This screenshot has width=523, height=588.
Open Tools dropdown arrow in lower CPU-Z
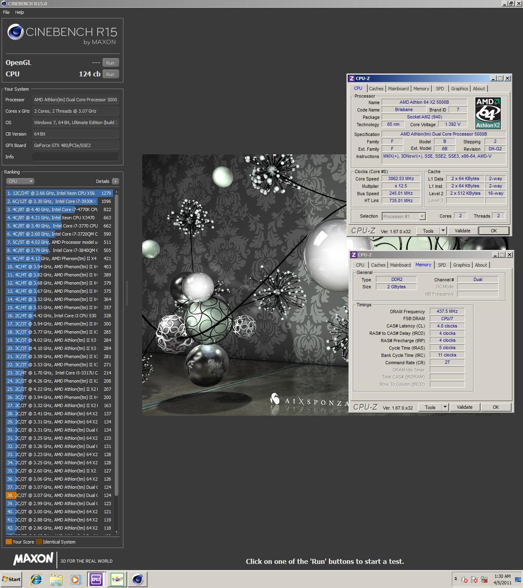coord(445,407)
